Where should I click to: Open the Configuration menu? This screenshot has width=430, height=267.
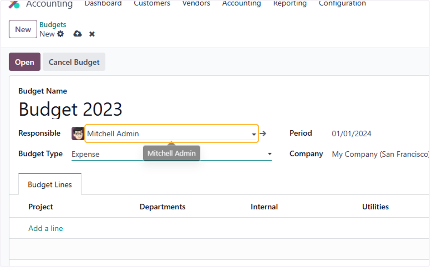(x=342, y=4)
